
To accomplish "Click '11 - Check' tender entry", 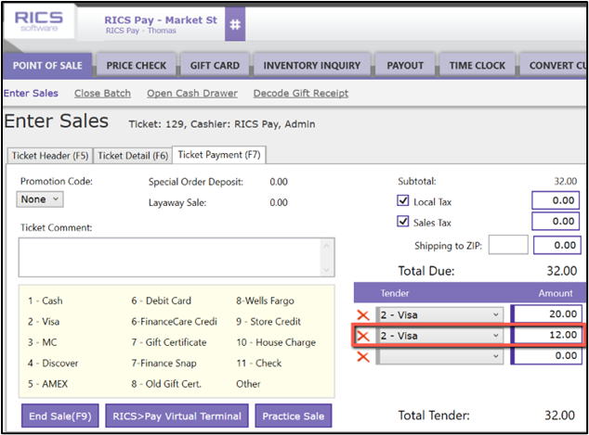I will pyautogui.click(x=259, y=363).
